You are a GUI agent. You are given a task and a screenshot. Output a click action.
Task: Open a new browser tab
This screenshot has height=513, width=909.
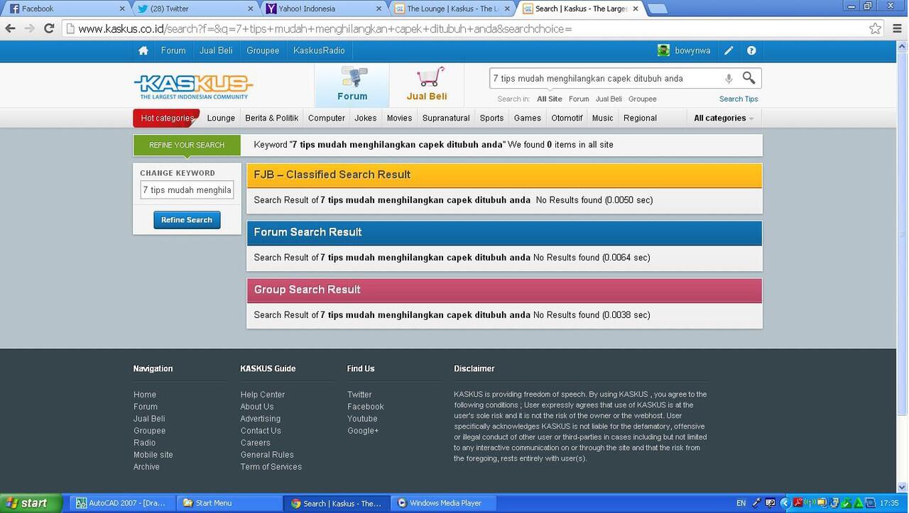point(658,9)
